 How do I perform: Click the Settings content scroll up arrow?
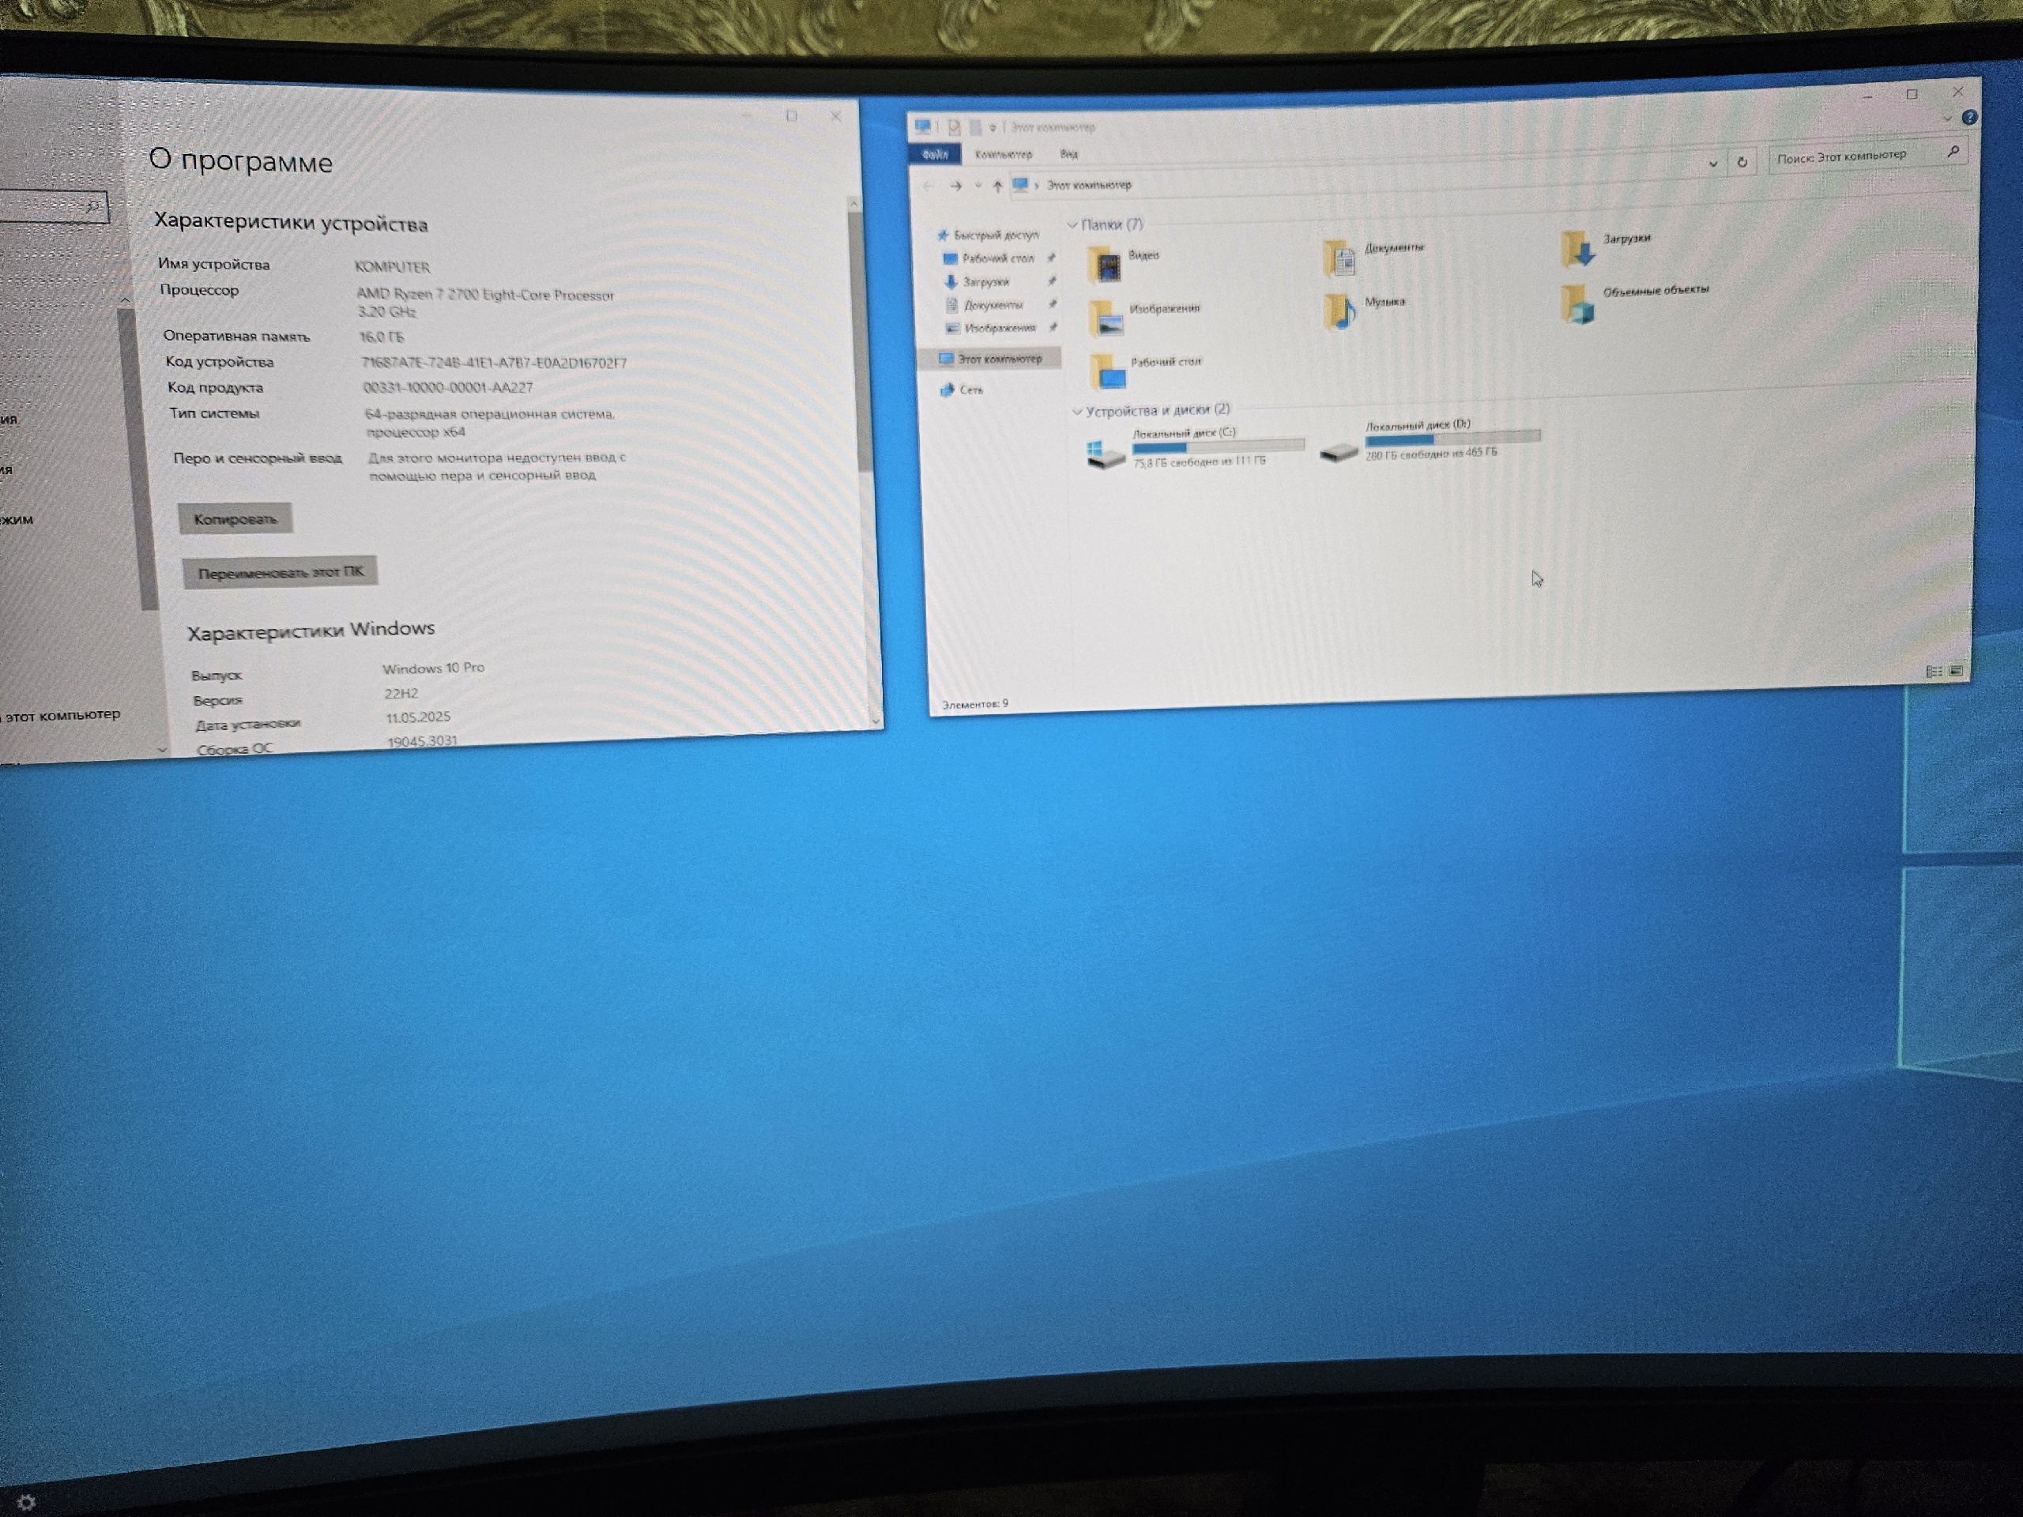coord(853,202)
